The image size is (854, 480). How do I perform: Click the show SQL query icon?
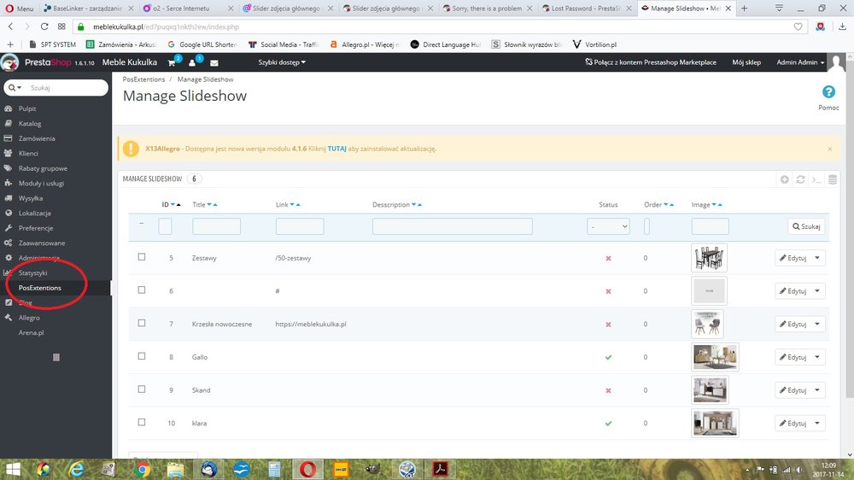click(816, 179)
